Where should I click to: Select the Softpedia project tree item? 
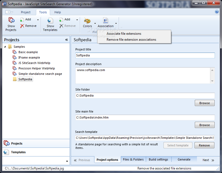tap(25, 79)
